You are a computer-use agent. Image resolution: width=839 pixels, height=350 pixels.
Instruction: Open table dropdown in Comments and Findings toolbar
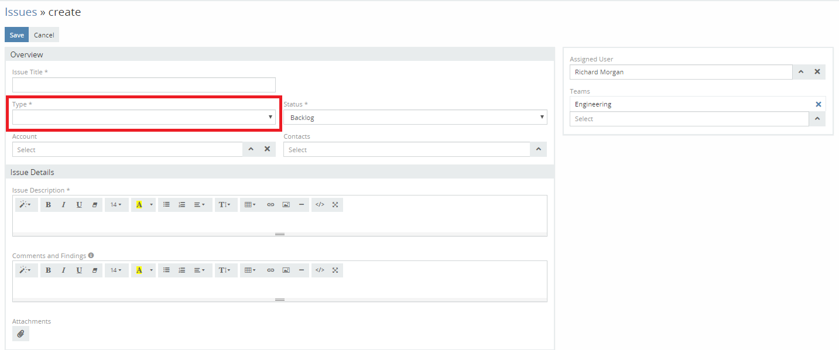point(250,270)
